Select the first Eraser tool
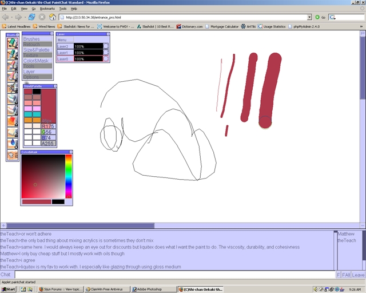Image resolution: width=366 pixels, height=293 pixels. coord(13,99)
